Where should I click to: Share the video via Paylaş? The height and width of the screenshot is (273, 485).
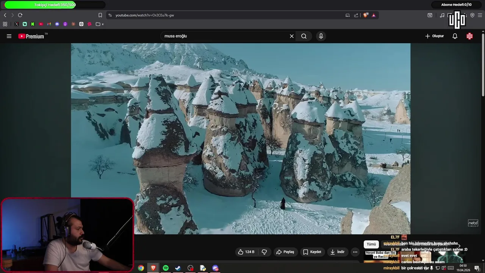pyautogui.click(x=285, y=252)
